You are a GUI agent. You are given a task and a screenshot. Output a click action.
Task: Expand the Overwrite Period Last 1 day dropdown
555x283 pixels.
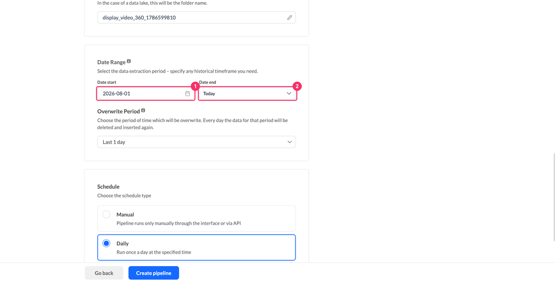(x=196, y=142)
